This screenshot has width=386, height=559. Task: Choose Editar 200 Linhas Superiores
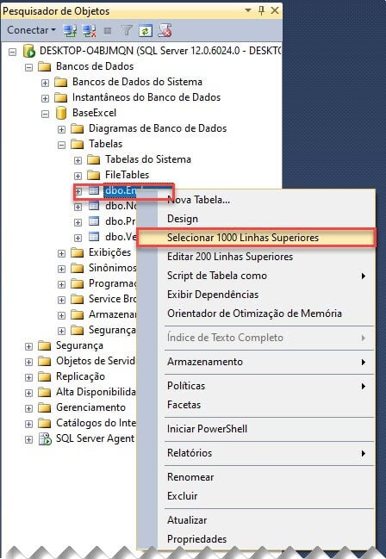(x=230, y=257)
